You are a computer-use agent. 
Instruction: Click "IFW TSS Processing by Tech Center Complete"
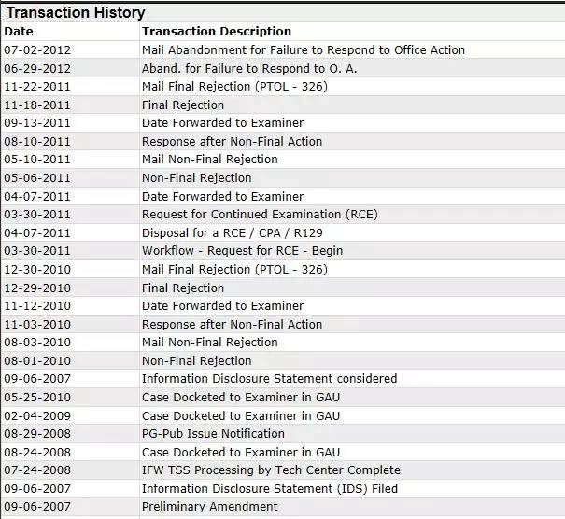[x=271, y=470]
